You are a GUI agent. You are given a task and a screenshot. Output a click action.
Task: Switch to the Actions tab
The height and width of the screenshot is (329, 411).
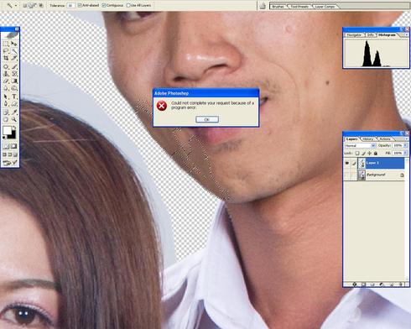click(x=385, y=139)
